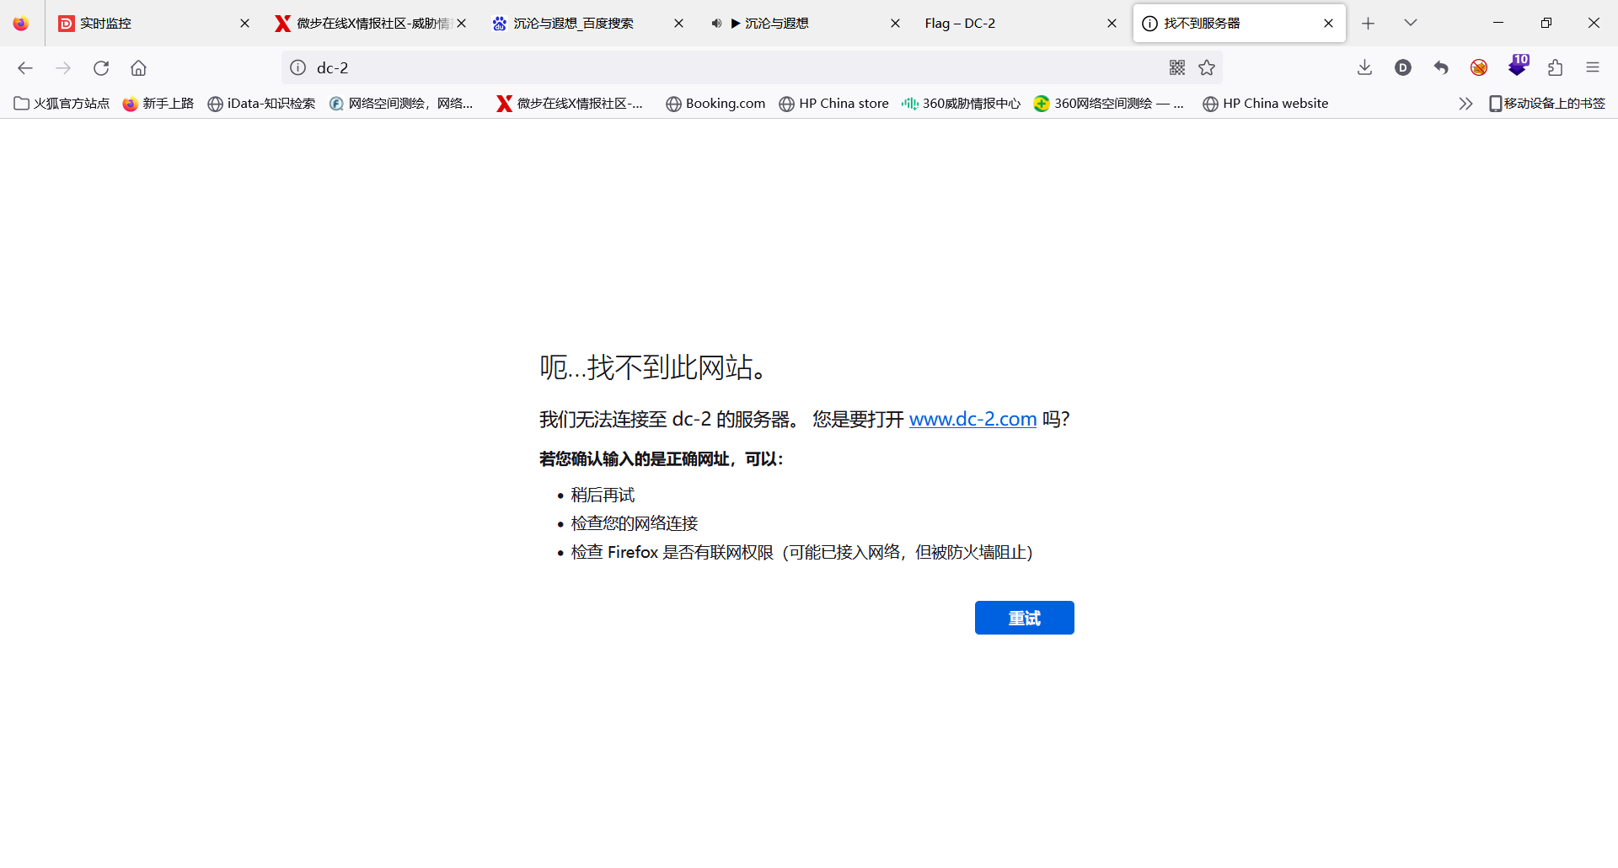
Task: Open the 360网络空间测绘 bookmark
Action: click(x=1109, y=104)
